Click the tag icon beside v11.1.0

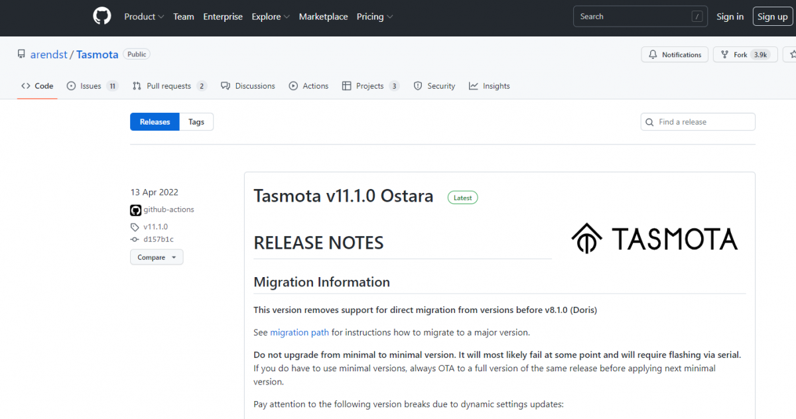(135, 227)
